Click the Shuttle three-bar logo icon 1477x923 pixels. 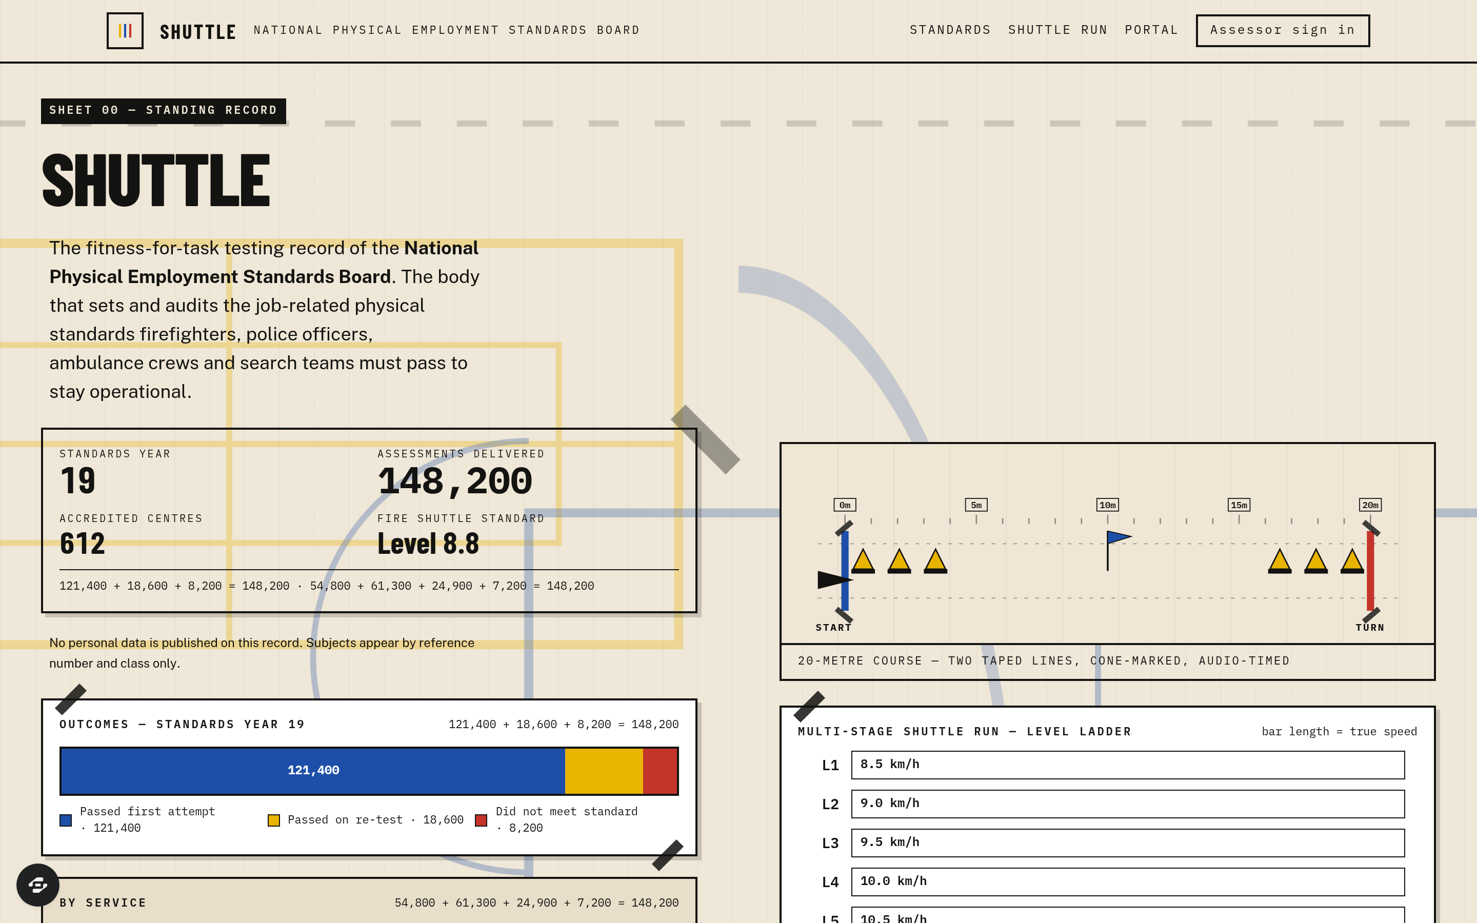point(125,31)
